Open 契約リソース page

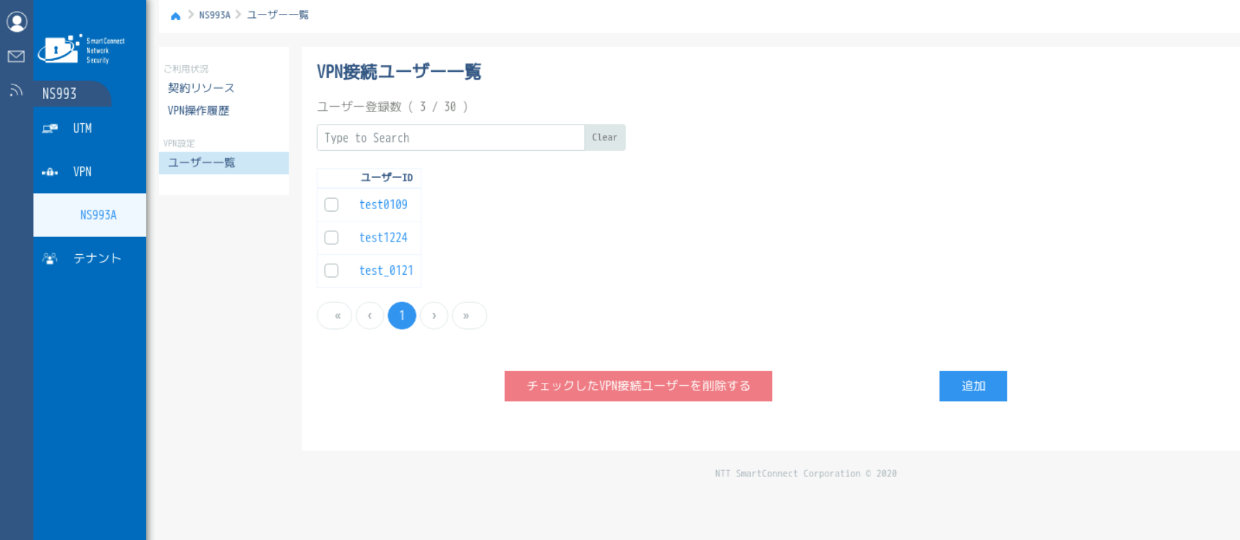click(x=201, y=88)
